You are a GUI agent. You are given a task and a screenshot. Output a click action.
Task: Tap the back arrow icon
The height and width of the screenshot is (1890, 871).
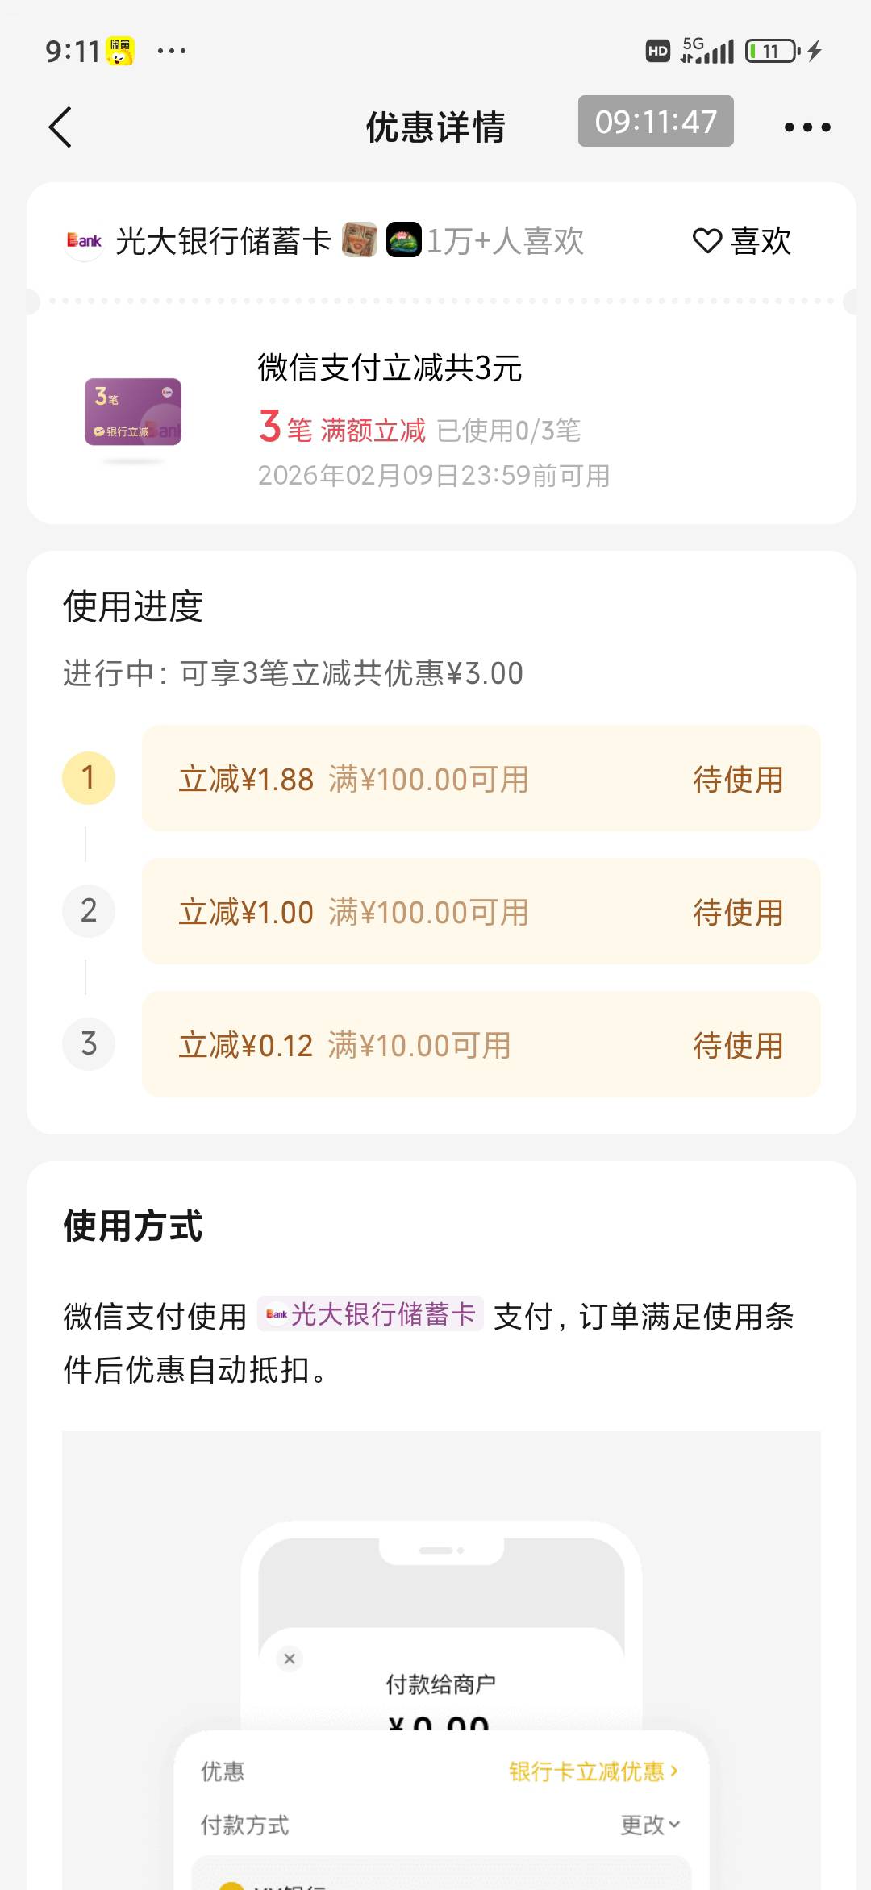(x=60, y=127)
